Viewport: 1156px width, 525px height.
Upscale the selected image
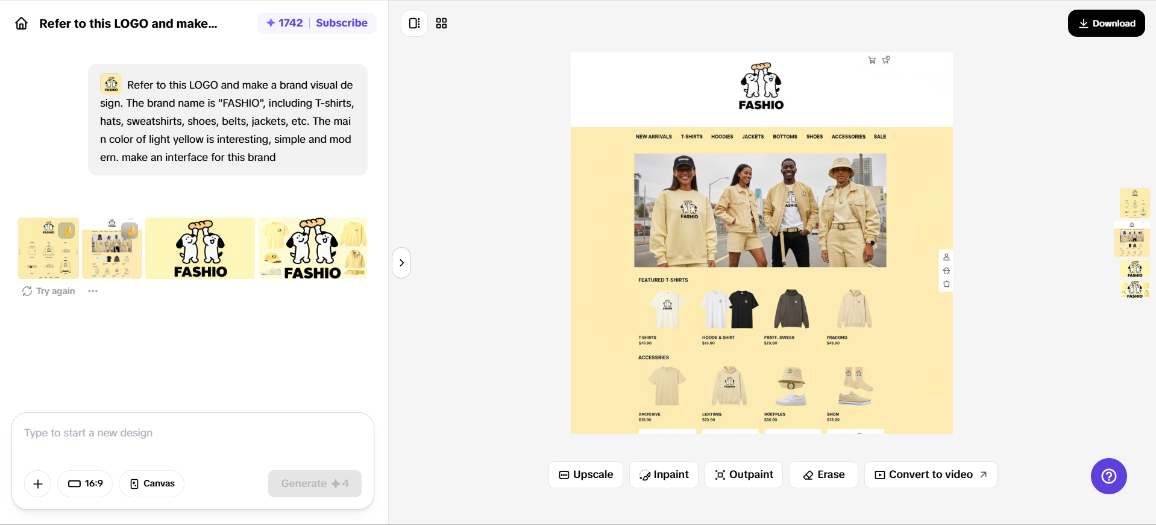[x=586, y=475]
